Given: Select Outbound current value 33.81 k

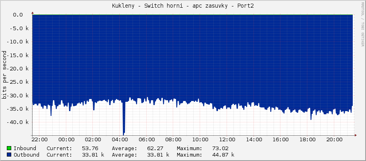Looking at the screenshot, I should tap(93, 155).
